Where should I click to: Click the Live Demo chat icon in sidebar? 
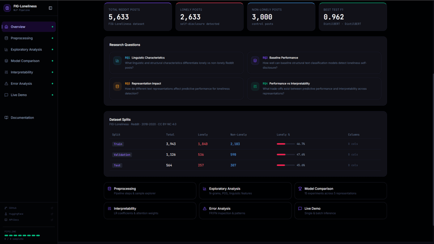[6, 95]
